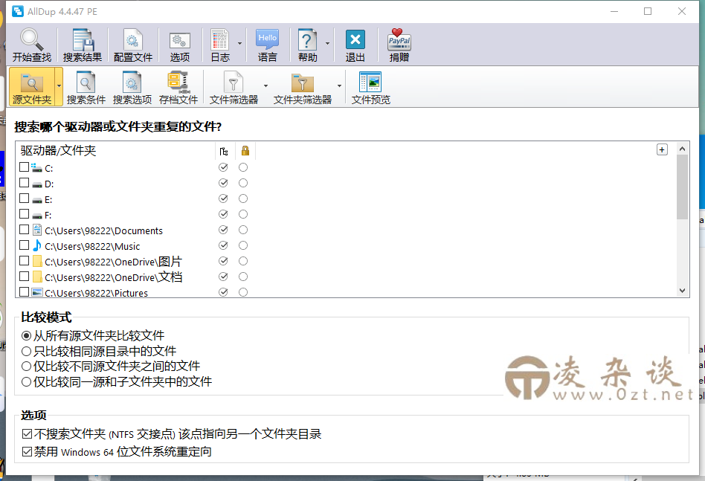
Task: Click the AllDup app icon in title bar
Action: pos(18,11)
